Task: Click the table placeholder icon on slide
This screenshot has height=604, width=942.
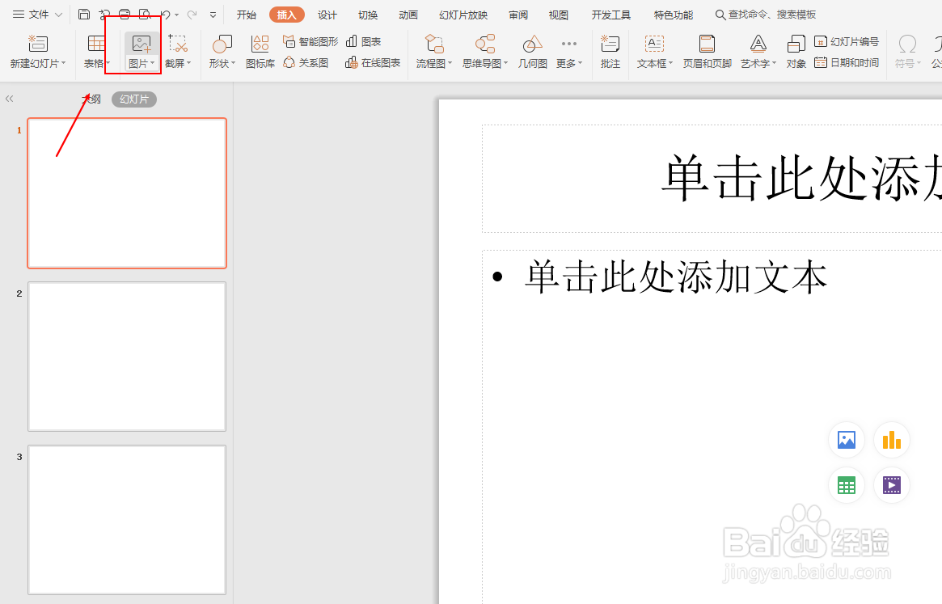Action: 847,485
